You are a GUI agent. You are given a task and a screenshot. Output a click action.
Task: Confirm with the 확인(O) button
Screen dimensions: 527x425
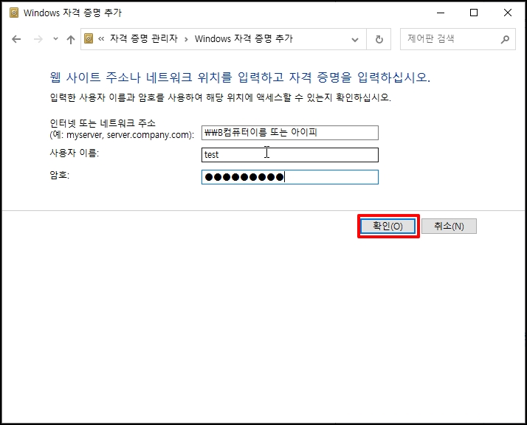tap(387, 226)
